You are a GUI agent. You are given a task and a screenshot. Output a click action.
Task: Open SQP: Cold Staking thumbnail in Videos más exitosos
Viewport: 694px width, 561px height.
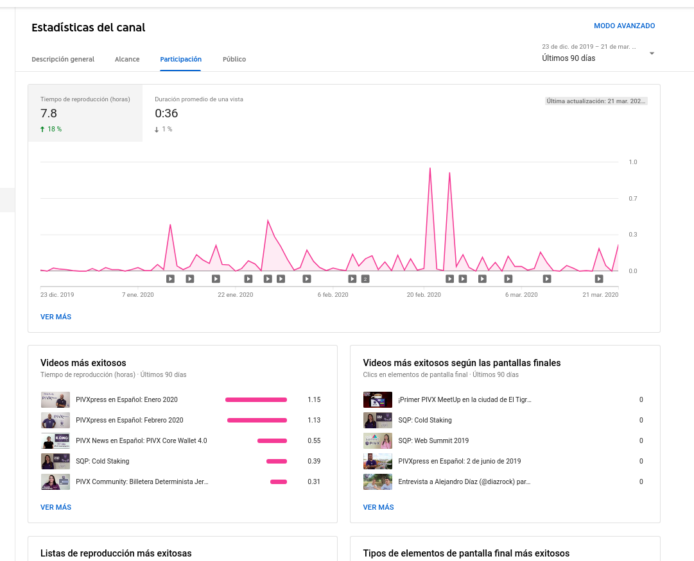click(x=55, y=461)
